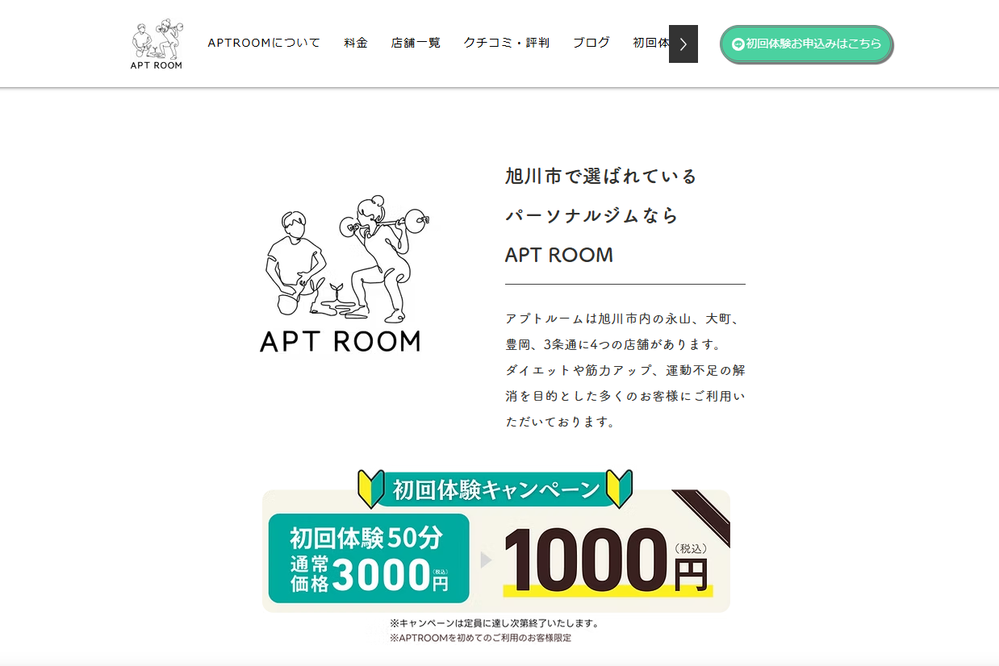This screenshot has width=999, height=666.
Task: Click the gray triangle arrow between prices
Action: tap(486, 560)
